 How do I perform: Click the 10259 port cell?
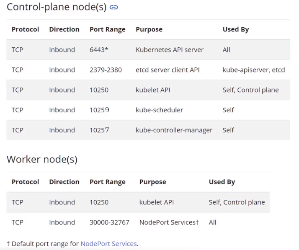(99, 110)
